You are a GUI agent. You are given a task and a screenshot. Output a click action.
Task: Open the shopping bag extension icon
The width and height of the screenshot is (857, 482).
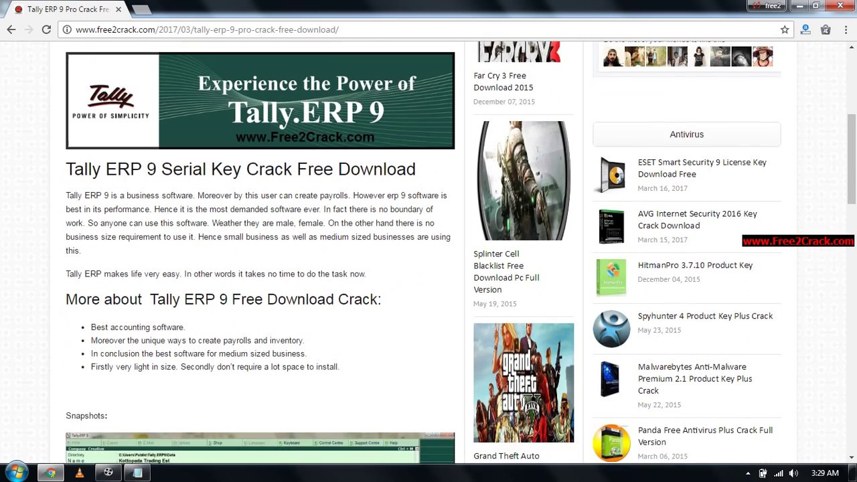826,29
